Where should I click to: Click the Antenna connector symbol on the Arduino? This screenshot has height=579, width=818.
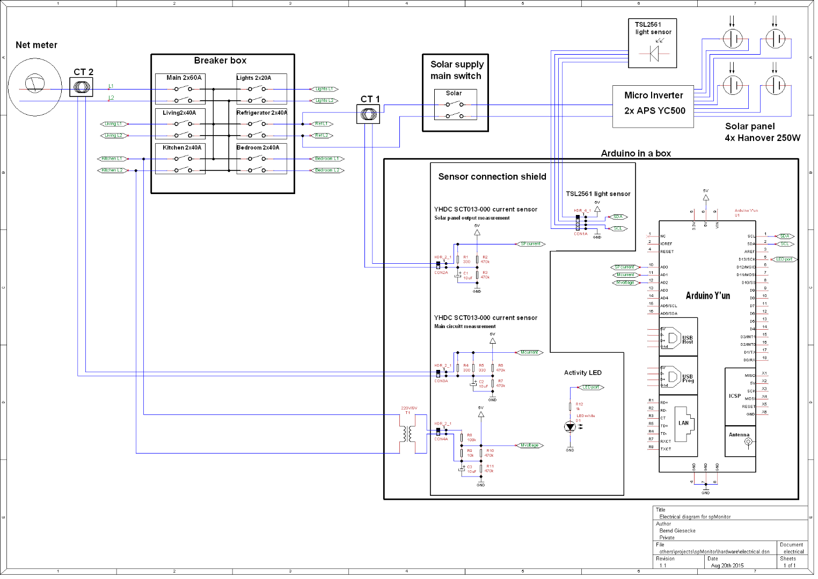point(747,442)
